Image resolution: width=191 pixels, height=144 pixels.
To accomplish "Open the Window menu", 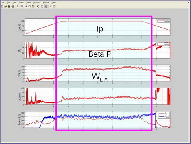I will coord(46,2).
